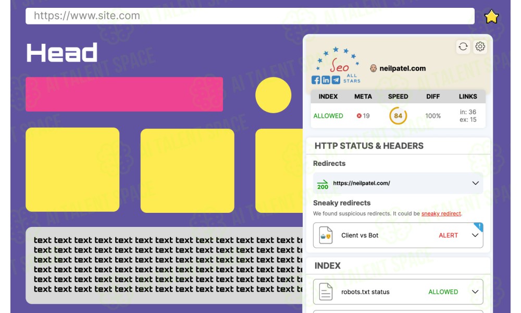521x313 pixels.
Task: Expand the Client vs Bot row chevron
Action: pos(475,235)
